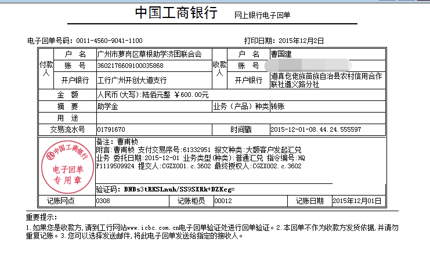Click the 收款人 label cell
Screen dimensions: 430x264
point(220,69)
